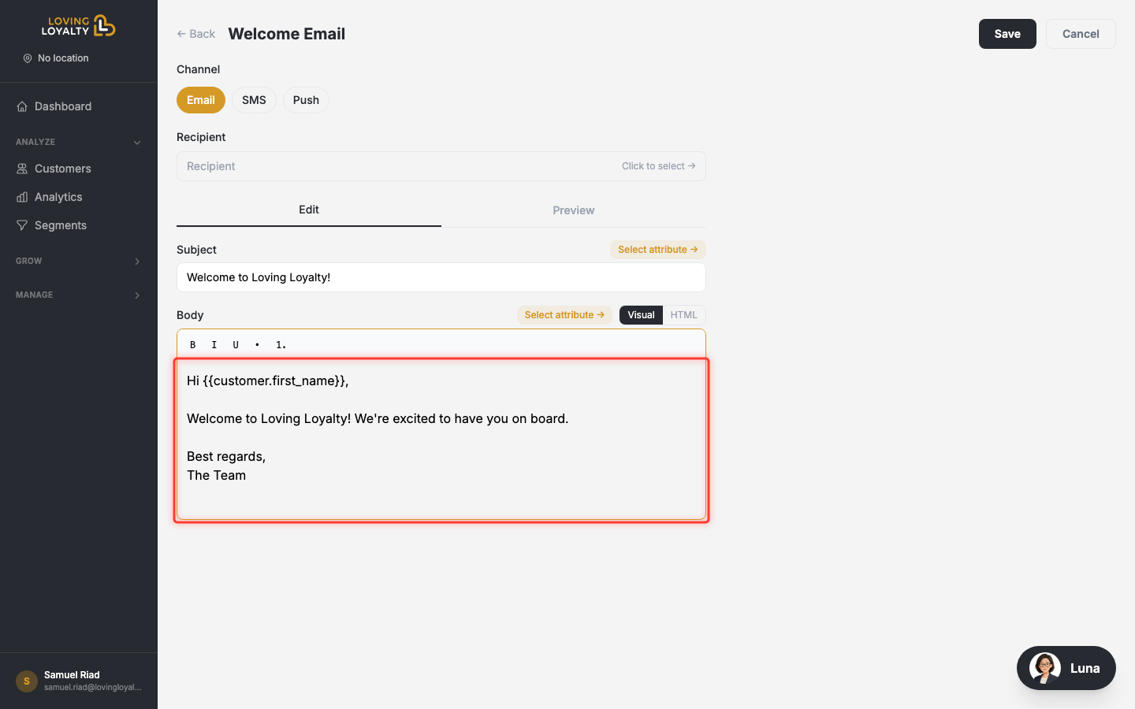
Task: Select the SMS channel
Action: [x=254, y=100]
